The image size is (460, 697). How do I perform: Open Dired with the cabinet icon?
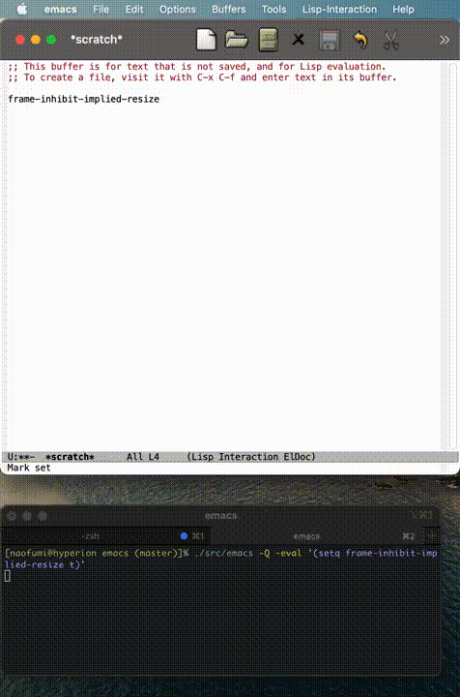(268, 40)
